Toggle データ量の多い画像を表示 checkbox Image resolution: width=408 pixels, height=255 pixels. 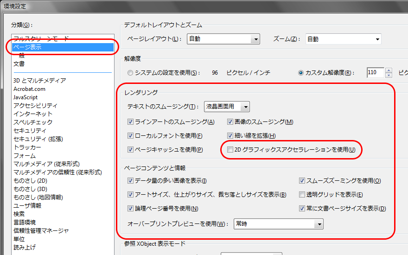coord(130,180)
